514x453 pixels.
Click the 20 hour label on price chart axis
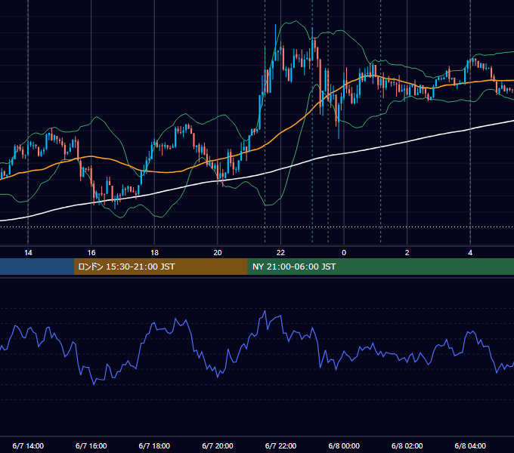click(x=218, y=253)
